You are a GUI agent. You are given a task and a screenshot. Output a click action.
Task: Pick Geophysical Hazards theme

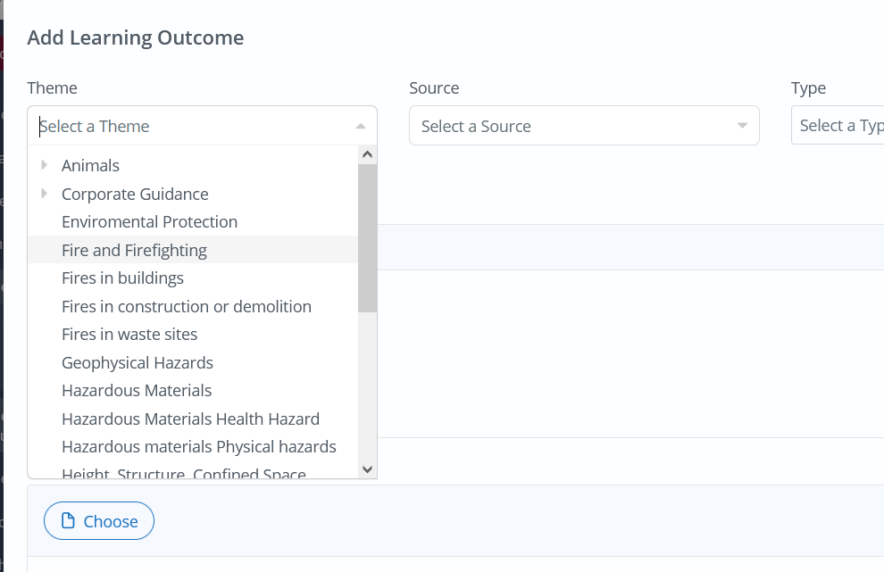(138, 362)
